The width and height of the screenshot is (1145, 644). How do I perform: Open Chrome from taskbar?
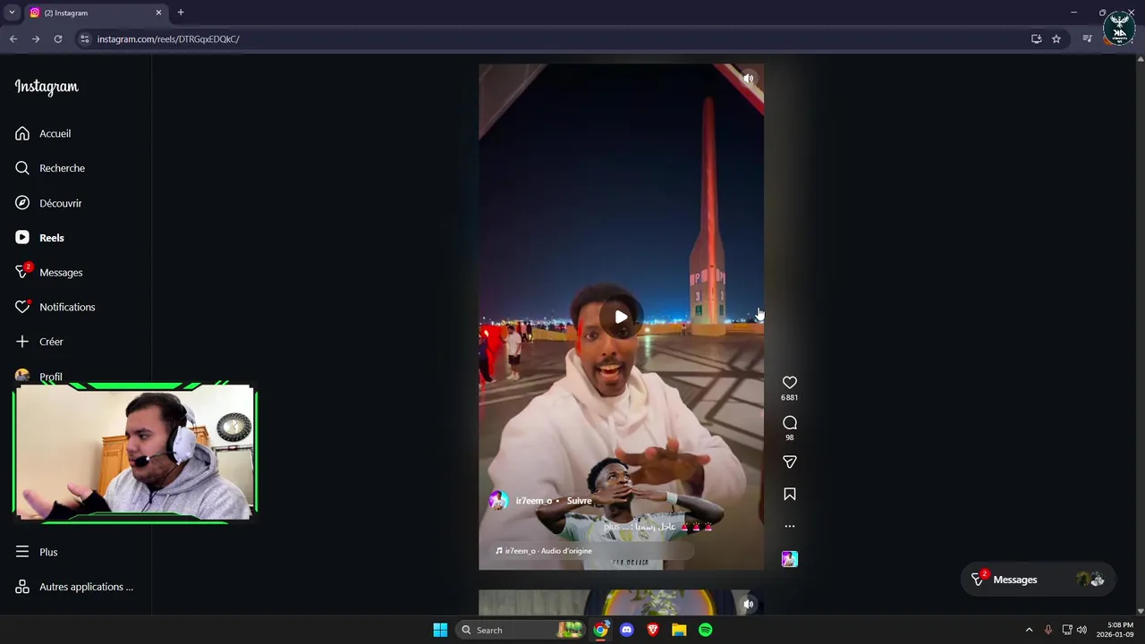(x=600, y=630)
